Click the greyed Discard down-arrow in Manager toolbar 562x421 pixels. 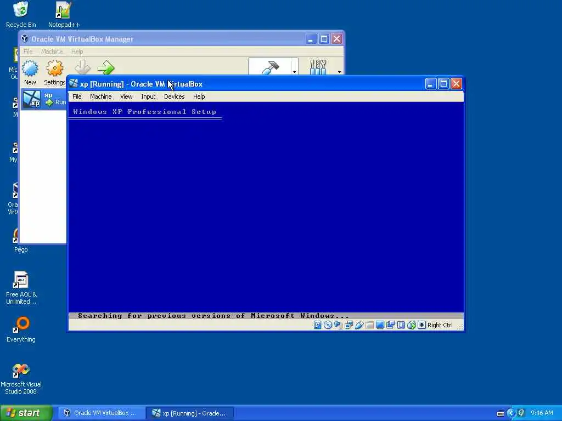pyautogui.click(x=82, y=67)
